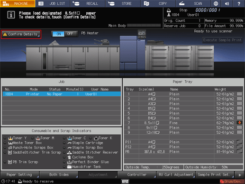Click the Drum/Dev. warning indicator
The image size is (245, 184).
point(231,181)
